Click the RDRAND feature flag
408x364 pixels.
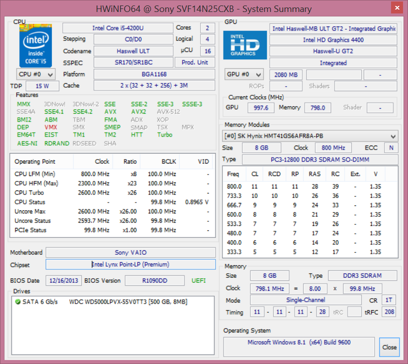(x=57, y=144)
